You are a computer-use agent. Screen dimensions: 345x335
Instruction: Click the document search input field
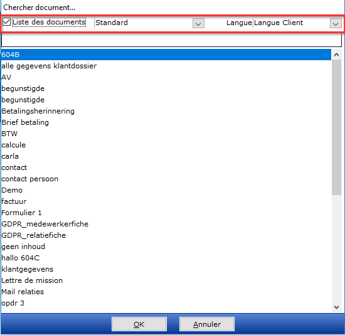171,40
